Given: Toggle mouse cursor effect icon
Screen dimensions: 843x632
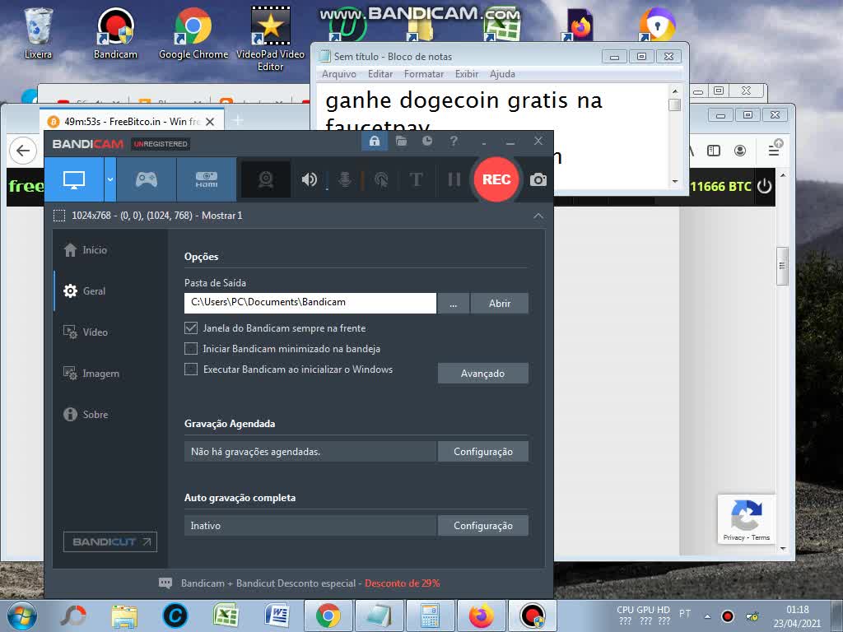Looking at the screenshot, I should pos(381,179).
